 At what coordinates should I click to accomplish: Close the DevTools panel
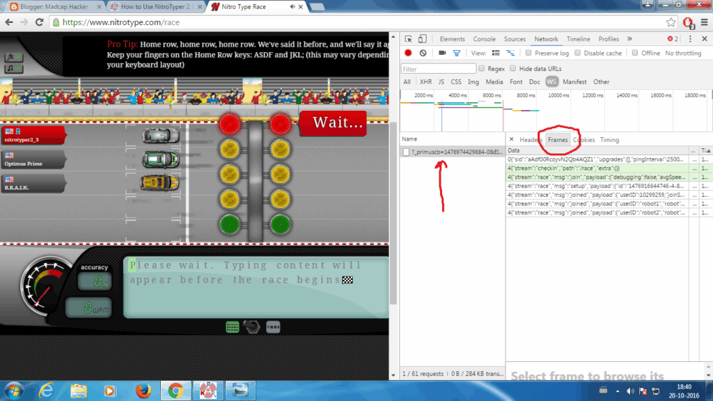click(705, 39)
